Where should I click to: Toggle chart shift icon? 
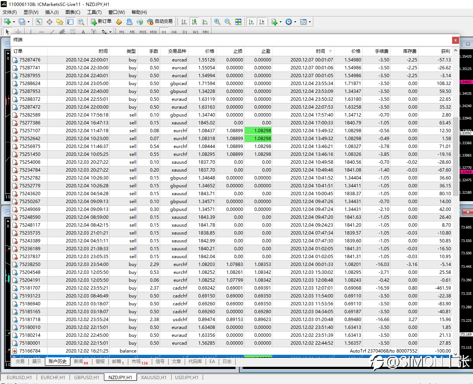click(262, 22)
